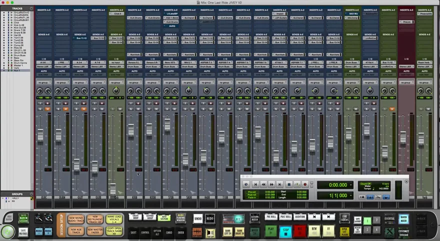Image resolution: width=440 pixels, height=241 pixels.
Task: Click the round green button at toolbar's left end
Action: [x=7, y=232]
